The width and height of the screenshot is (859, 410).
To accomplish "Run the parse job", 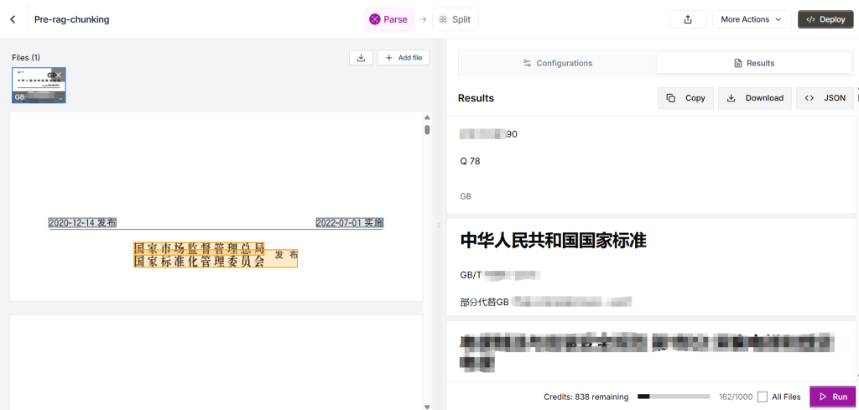I will pos(832,397).
